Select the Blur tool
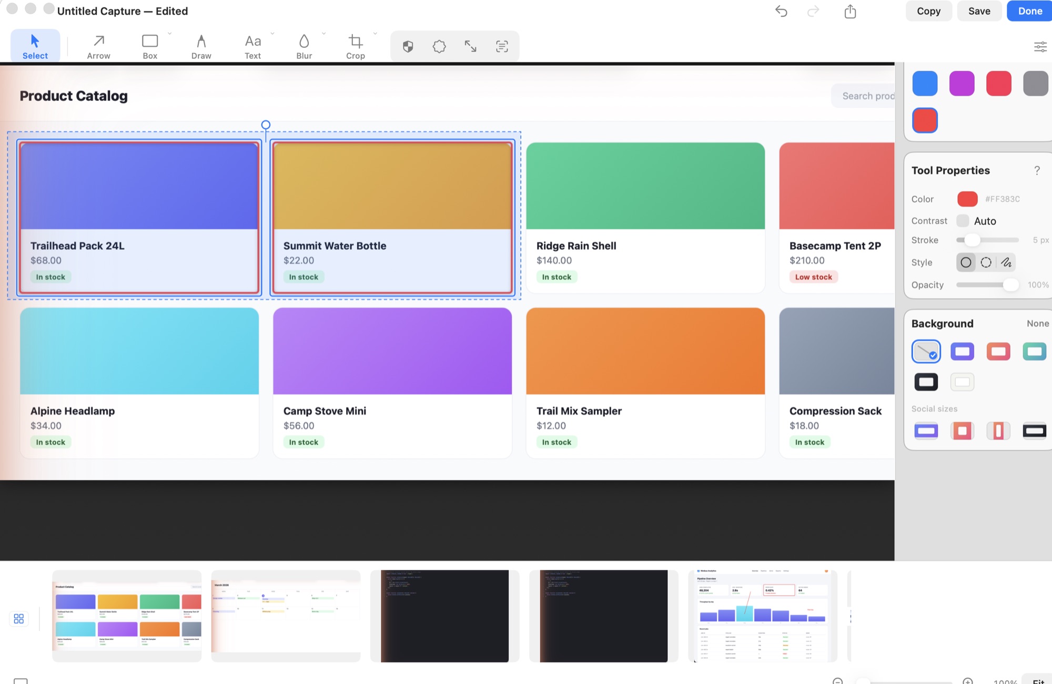 coord(304,46)
